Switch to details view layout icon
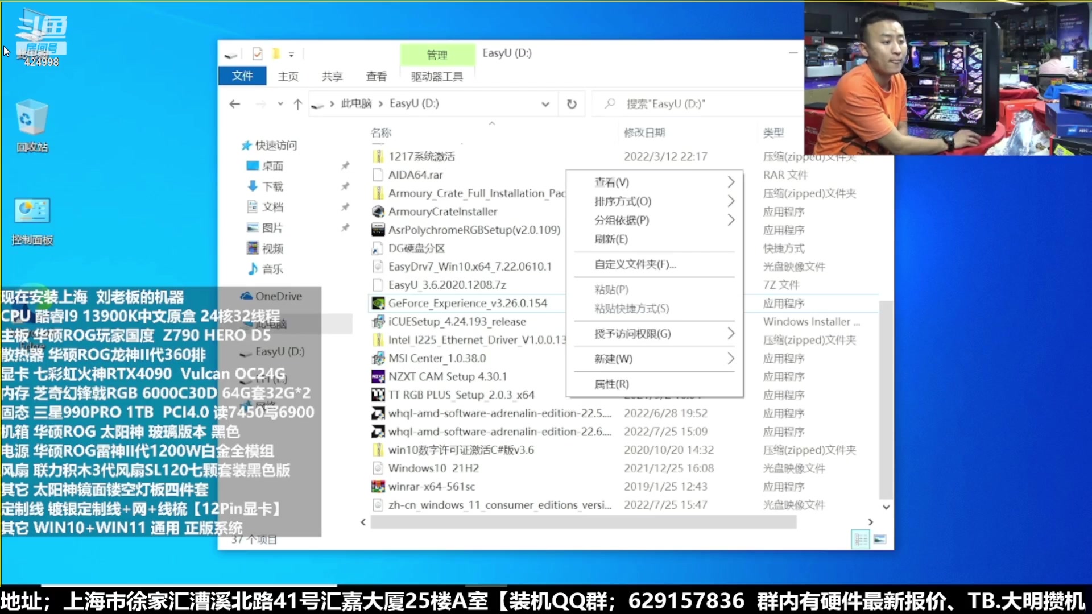Image resolution: width=1092 pixels, height=614 pixels. pos(861,539)
